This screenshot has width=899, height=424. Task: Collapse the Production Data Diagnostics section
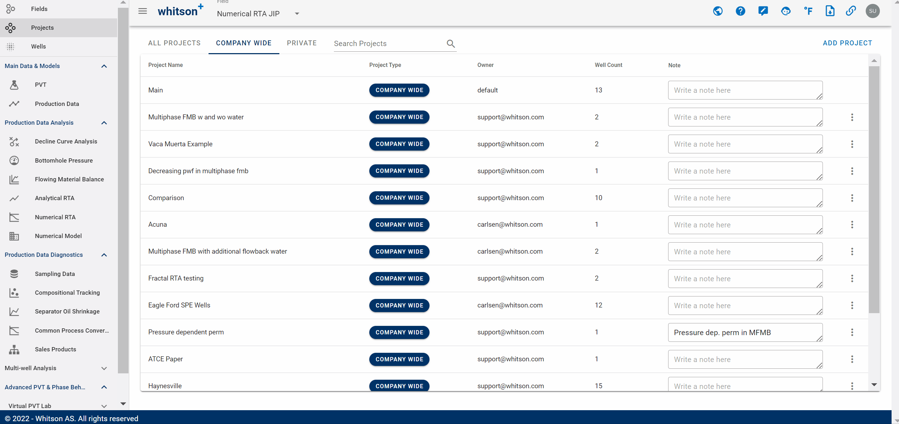click(104, 255)
